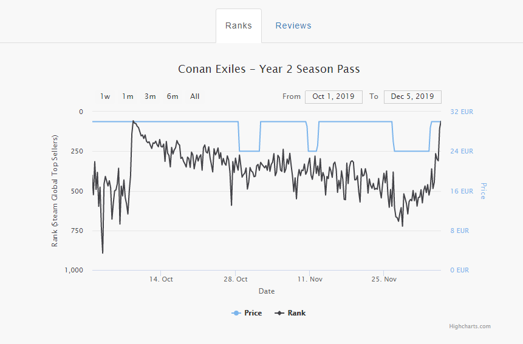Screen dimensions: 523x344
Task: Click the vertical Rank axis title
Action: 55,191
